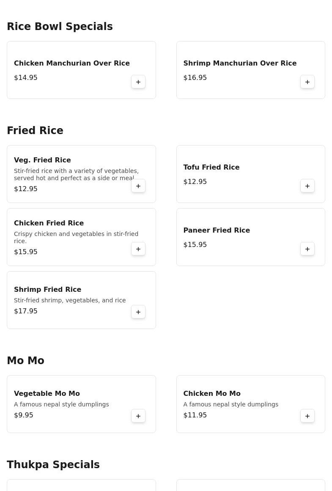Tap plus button for Shrimp Fried Rice
The width and height of the screenshot is (332, 491).
coord(138,312)
